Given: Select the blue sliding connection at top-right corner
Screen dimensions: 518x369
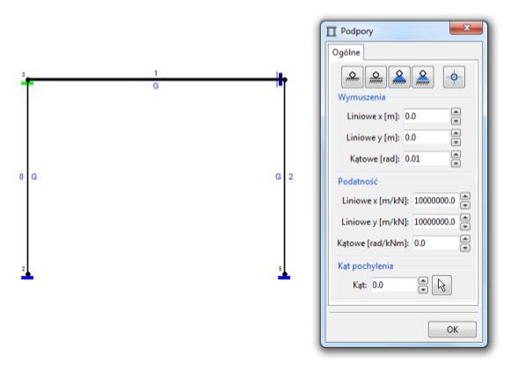Looking at the screenshot, I should [280, 80].
